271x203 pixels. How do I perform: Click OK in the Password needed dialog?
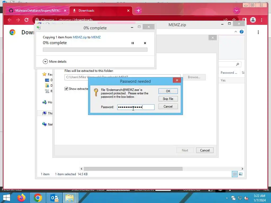click(x=168, y=91)
